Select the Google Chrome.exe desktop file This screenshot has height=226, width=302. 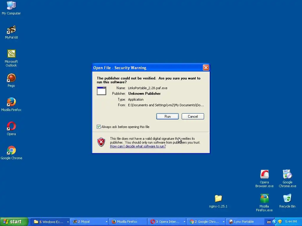point(287,179)
